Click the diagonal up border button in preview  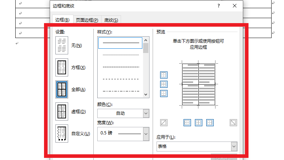click(x=164, y=123)
